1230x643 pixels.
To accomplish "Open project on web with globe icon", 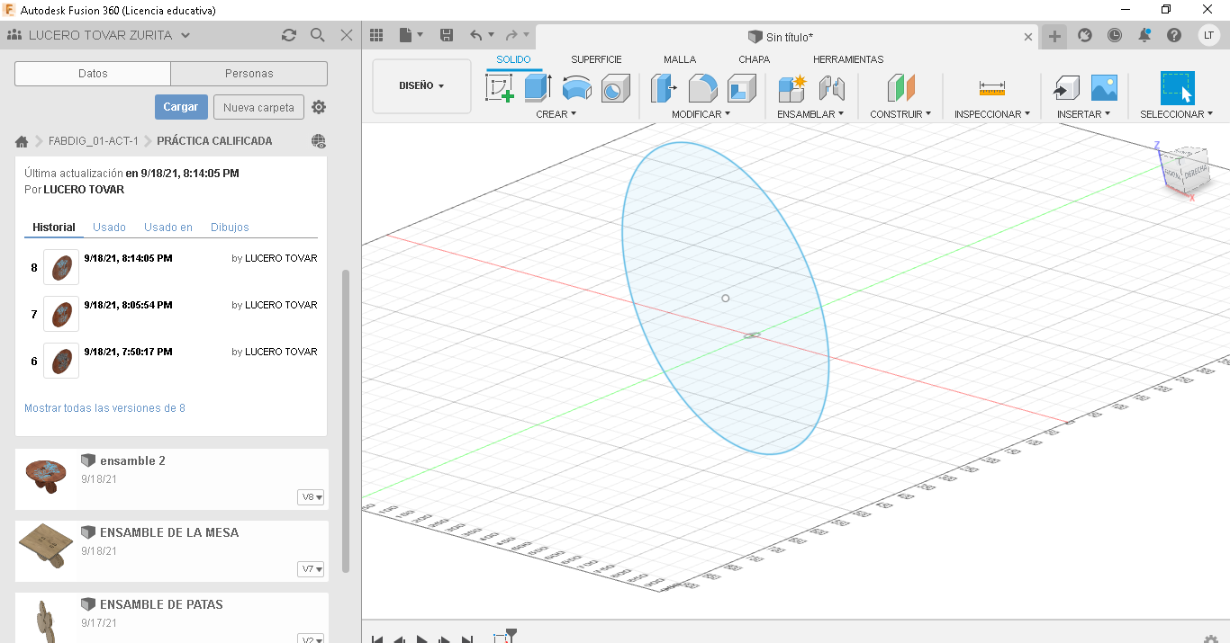I will point(318,141).
